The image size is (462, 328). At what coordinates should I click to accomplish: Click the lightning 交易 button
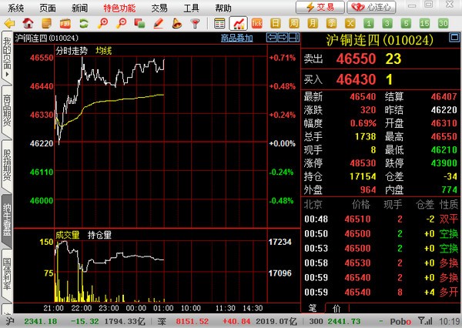pos(320,8)
